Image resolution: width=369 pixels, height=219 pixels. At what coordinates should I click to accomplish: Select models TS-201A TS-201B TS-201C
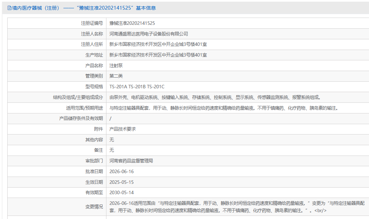click(x=137, y=87)
